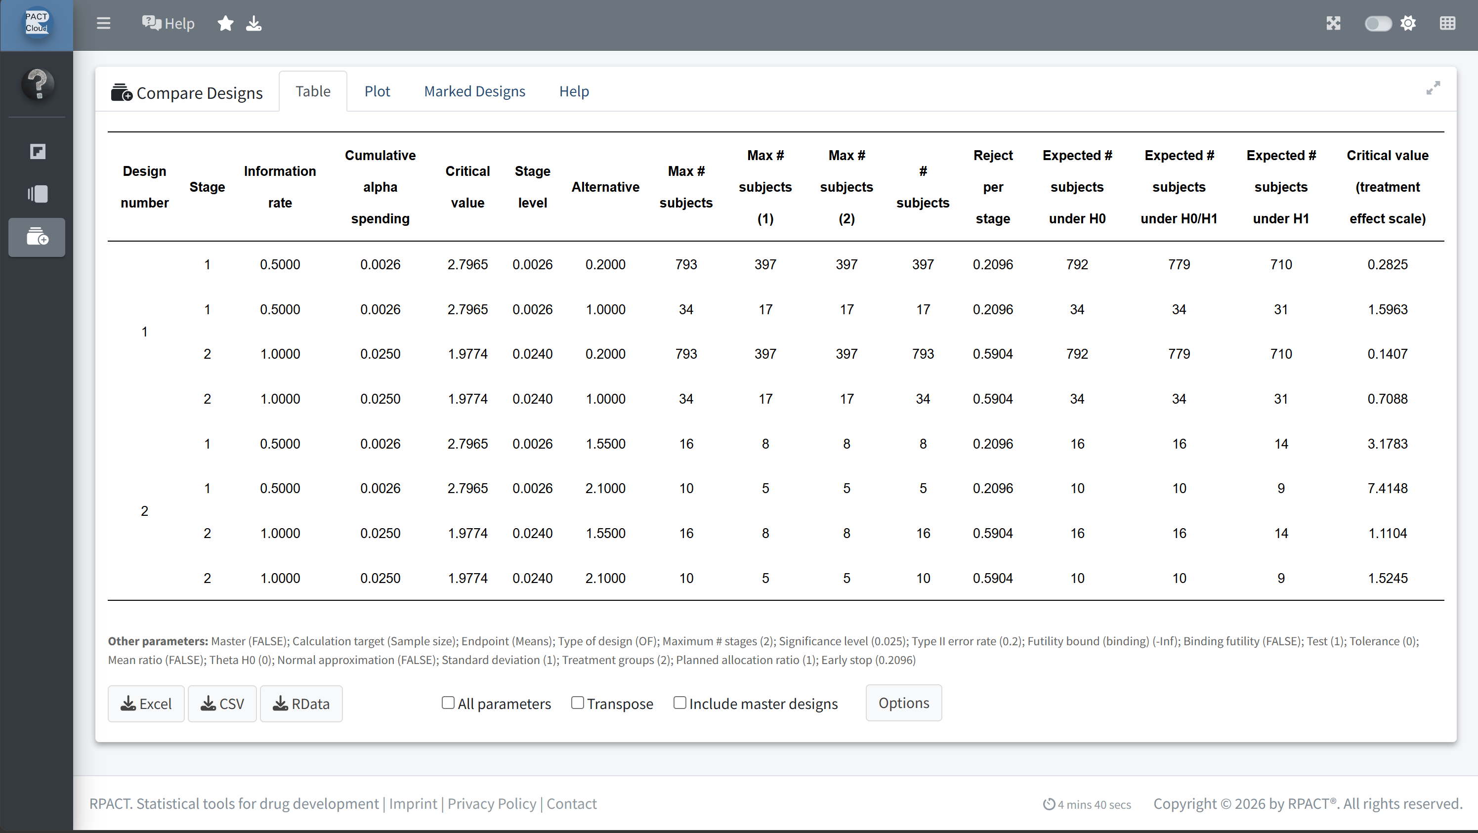Screen dimensions: 1478x833
Task: Open the apps grid icon
Action: coord(1447,24)
